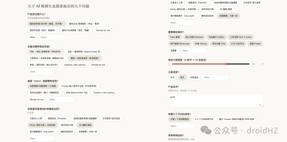Select the 全都要 chip under 需要哪些模块
This screenshot has width=287, height=142.
(173, 51)
